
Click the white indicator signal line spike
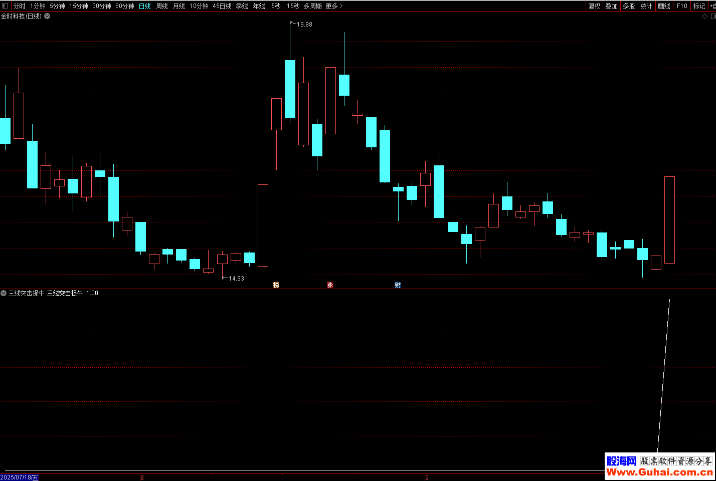664,376
